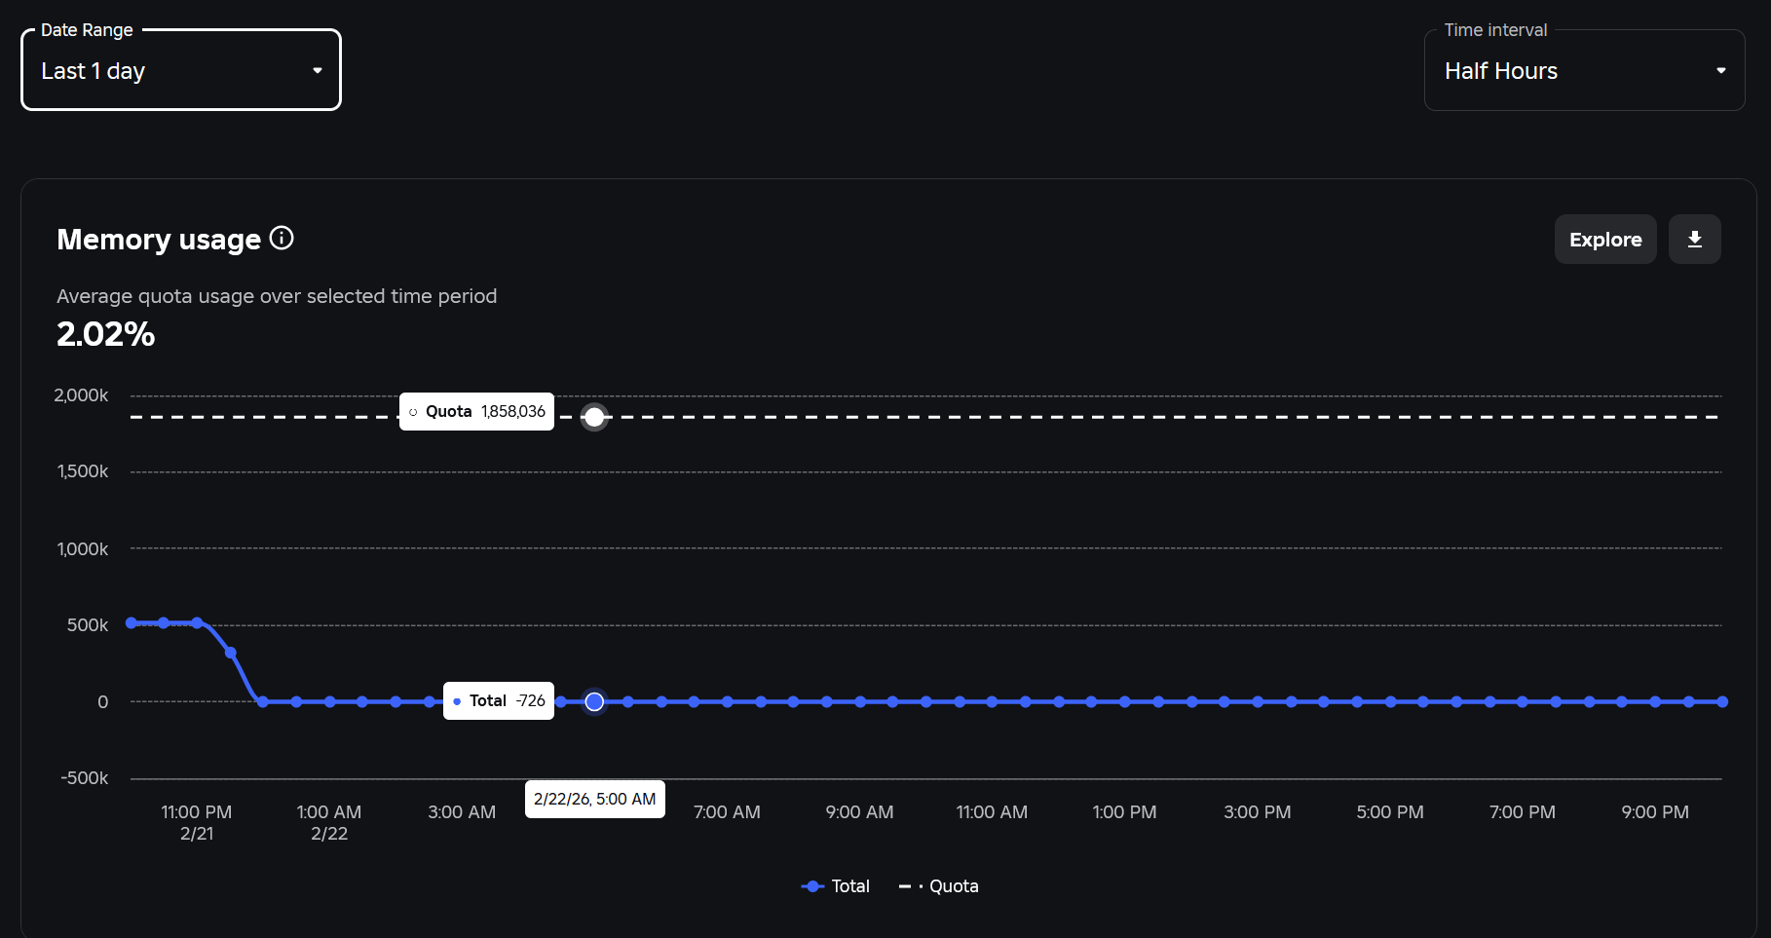Select the Total data point above 9:00 PM
The height and width of the screenshot is (938, 1771).
(1655, 701)
